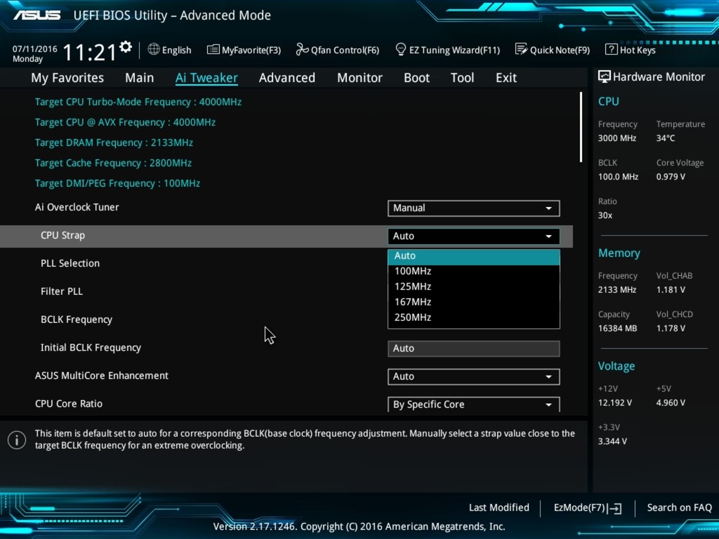Click Target CPU @ AVX Frequency line
Viewport: 719px width, 539px height.
125,123
